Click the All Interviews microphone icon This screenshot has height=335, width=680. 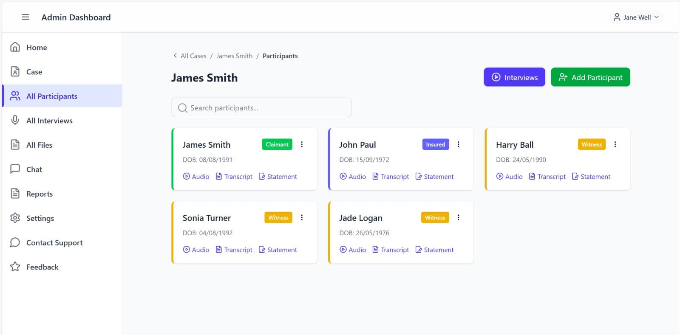pos(15,121)
